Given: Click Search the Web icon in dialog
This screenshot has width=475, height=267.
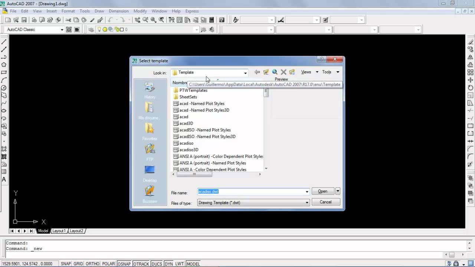Looking at the screenshot, I should tap(275, 72).
